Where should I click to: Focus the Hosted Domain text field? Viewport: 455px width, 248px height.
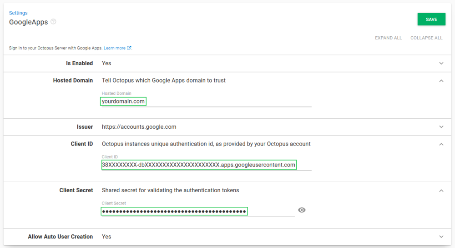coord(206,102)
